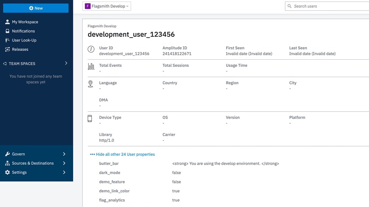
Task: Click the Team Spaces heading
Action: [x=22, y=64]
